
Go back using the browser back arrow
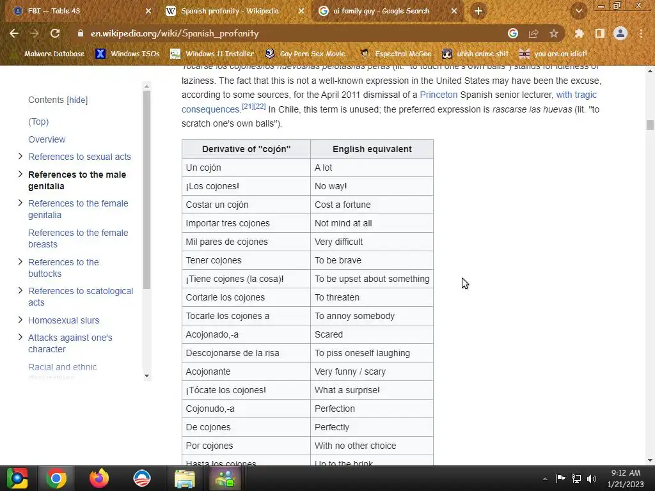[x=14, y=33]
